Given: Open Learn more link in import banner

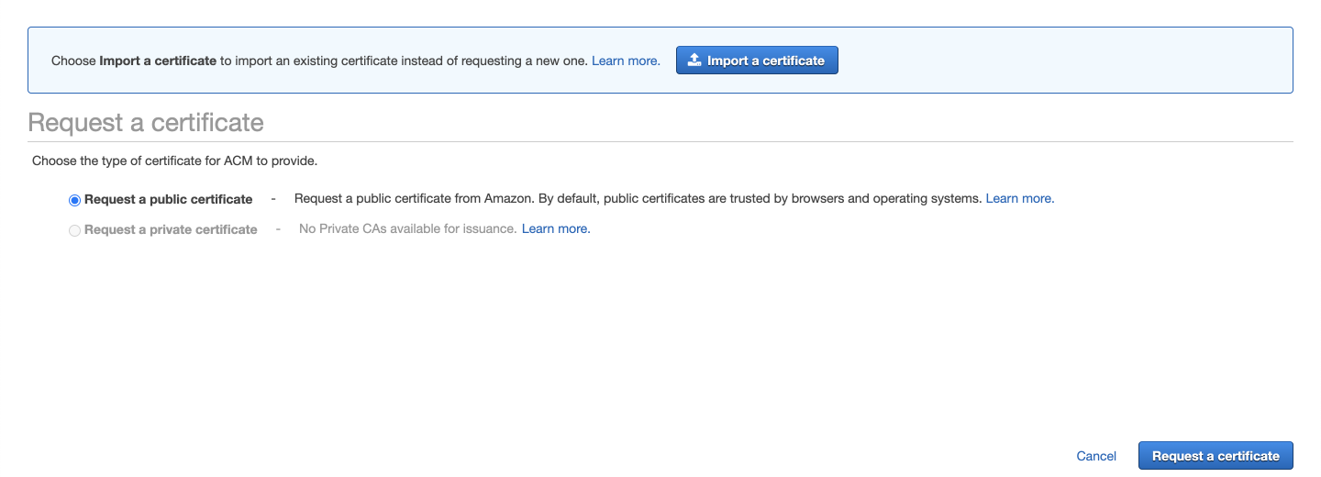Looking at the screenshot, I should [x=626, y=61].
